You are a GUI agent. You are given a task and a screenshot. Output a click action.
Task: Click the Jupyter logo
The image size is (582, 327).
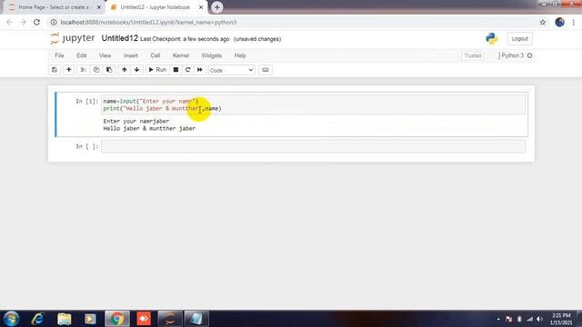tap(73, 38)
